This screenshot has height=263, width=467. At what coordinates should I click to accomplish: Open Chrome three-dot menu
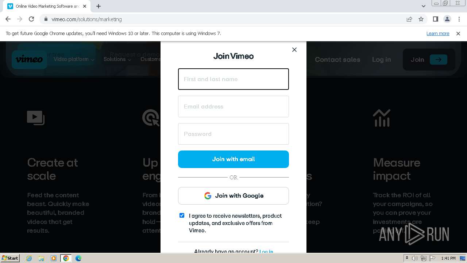click(459, 19)
